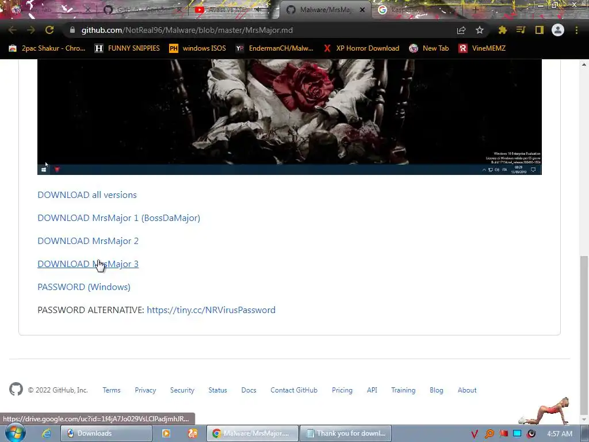589x442 pixels.
Task: Click the 4:57 AM taskbar clock
Action: pos(560,434)
